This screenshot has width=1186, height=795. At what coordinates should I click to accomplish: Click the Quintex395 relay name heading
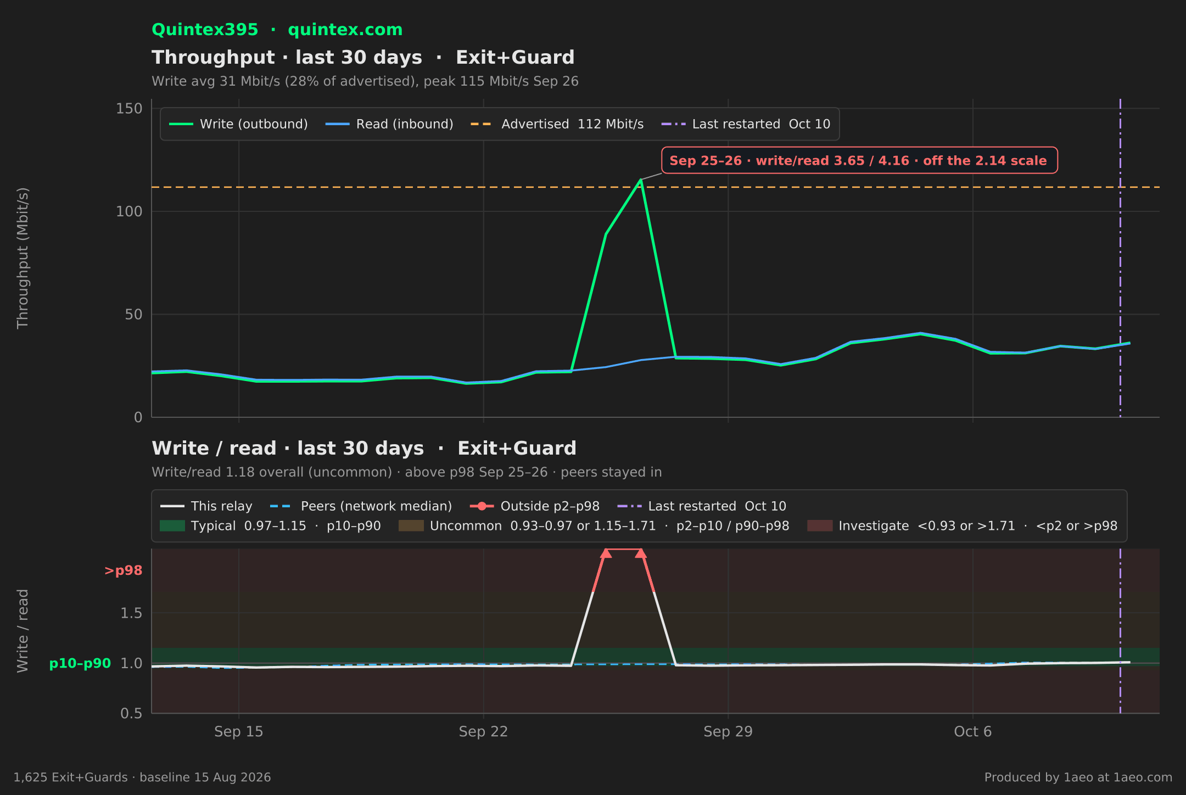coord(205,30)
